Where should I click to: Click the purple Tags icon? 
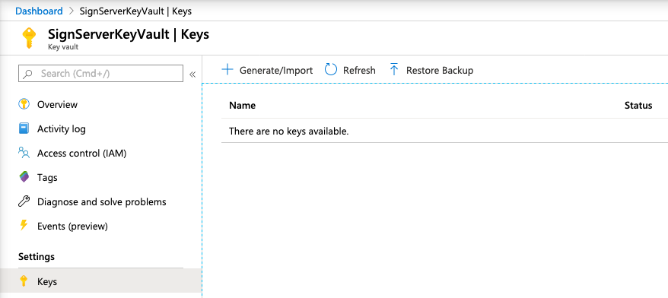coord(24,176)
